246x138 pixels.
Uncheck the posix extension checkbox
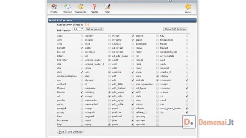coord(133,124)
